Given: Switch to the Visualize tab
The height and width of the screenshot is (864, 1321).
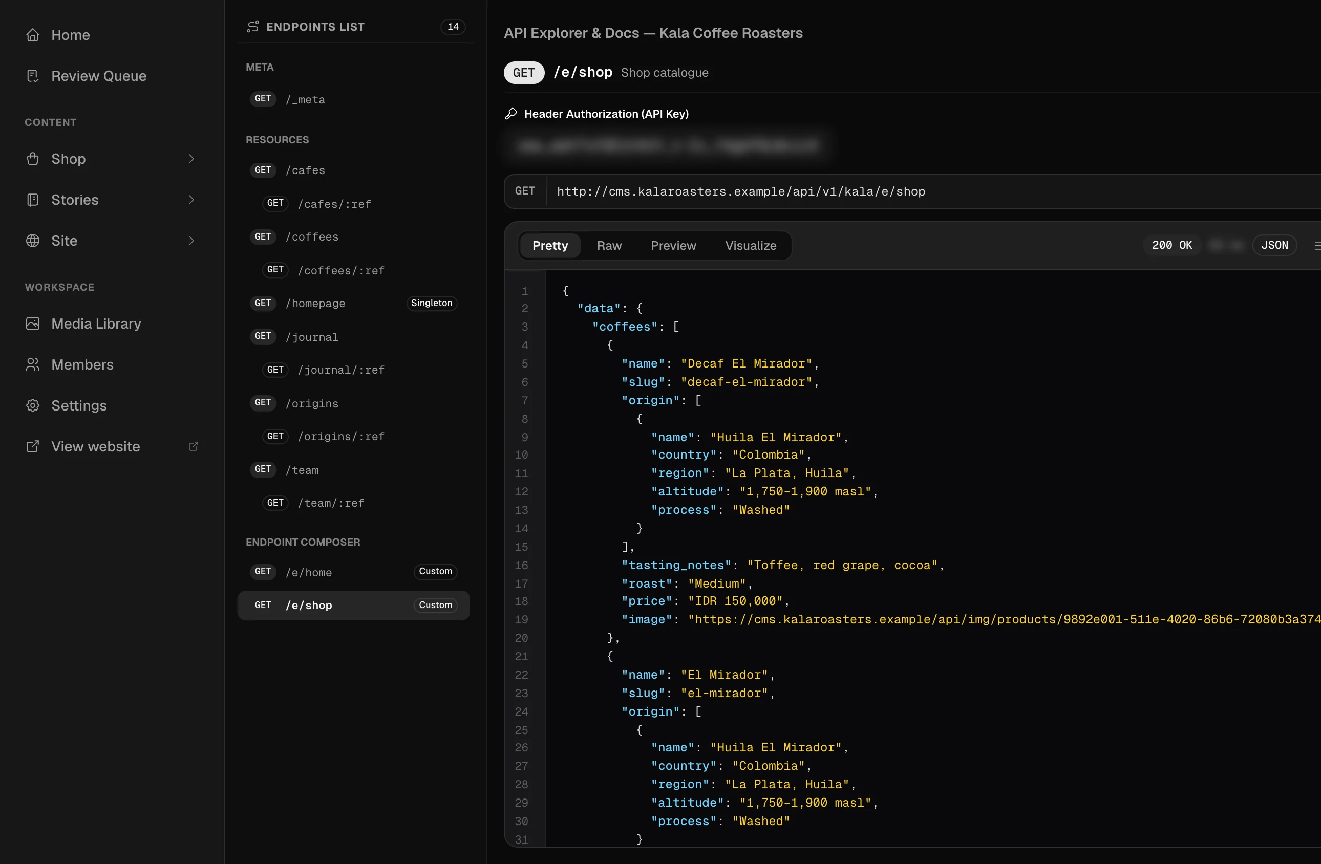Looking at the screenshot, I should point(751,245).
